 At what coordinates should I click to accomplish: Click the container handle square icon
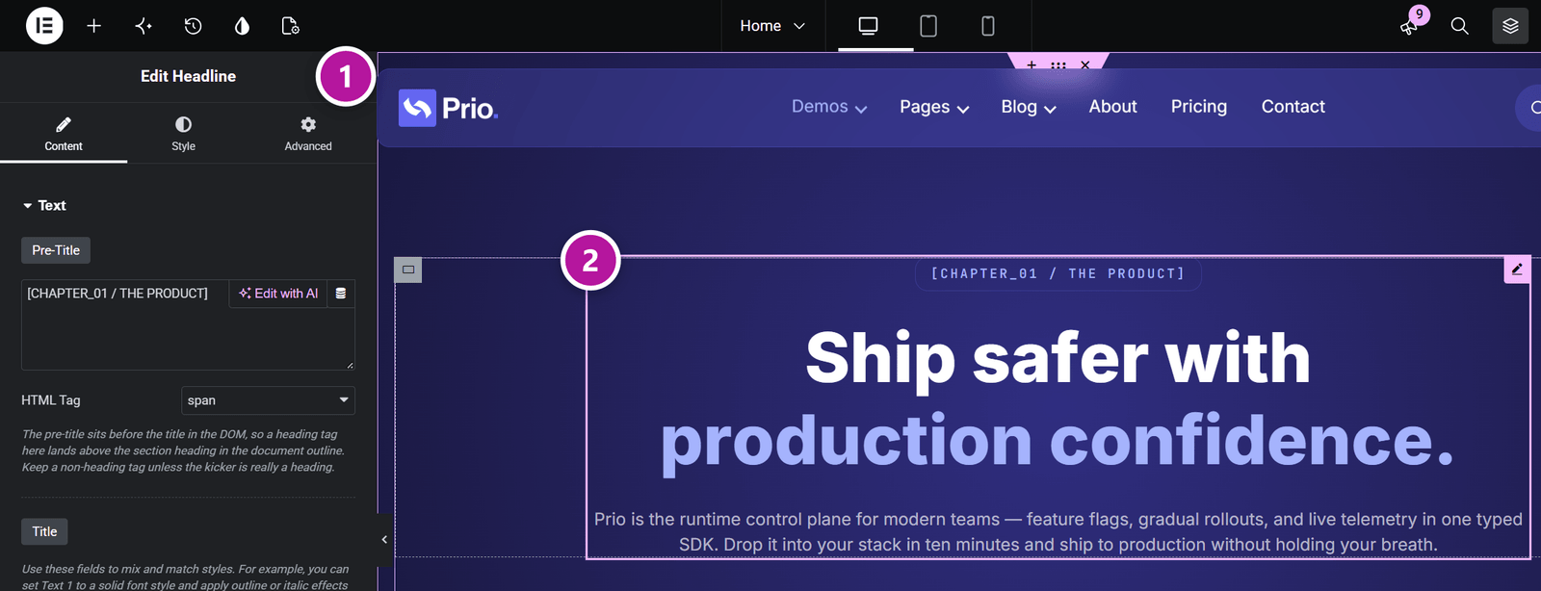click(408, 270)
